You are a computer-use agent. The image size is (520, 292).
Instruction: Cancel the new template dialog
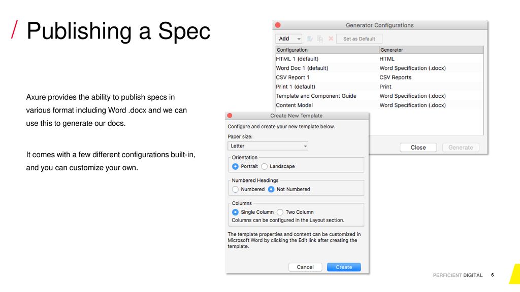click(x=305, y=267)
